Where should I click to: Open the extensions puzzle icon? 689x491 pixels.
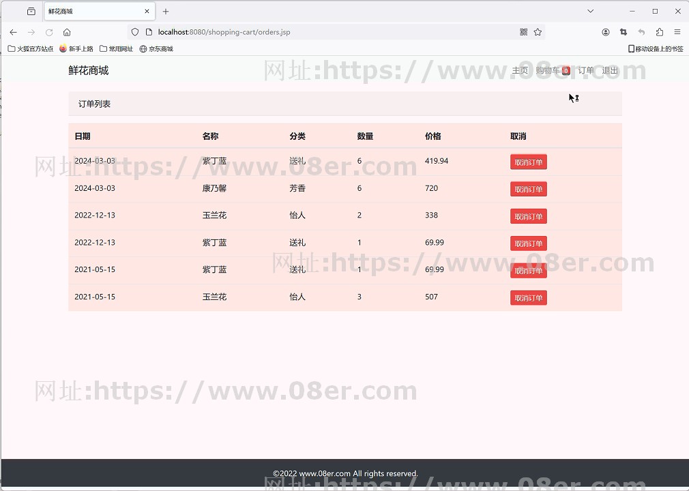pos(660,32)
